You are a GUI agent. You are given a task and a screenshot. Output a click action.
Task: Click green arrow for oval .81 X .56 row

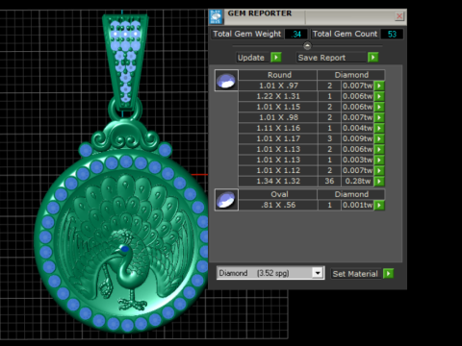pos(379,205)
